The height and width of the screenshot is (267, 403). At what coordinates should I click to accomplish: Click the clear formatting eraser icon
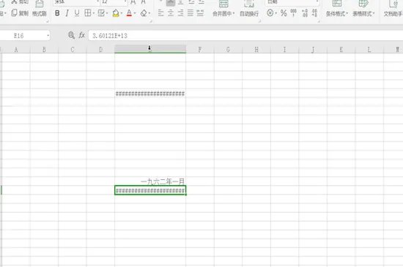pos(144,13)
